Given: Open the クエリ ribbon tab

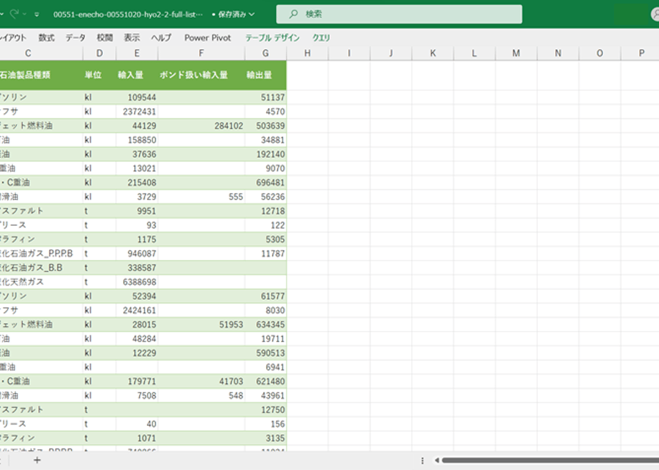Looking at the screenshot, I should point(321,38).
